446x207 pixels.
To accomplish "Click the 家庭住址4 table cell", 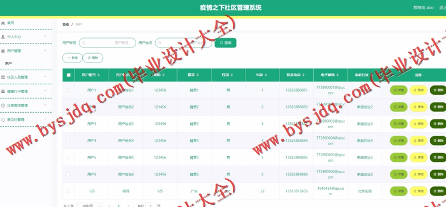I will coord(365,141).
